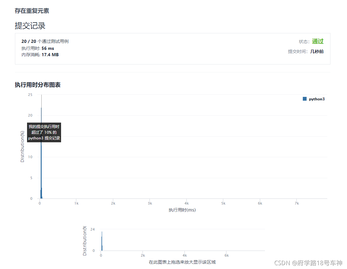Click the 2k tick label on navigator chart
Screen dimensions: 347x269
[x=143, y=256]
